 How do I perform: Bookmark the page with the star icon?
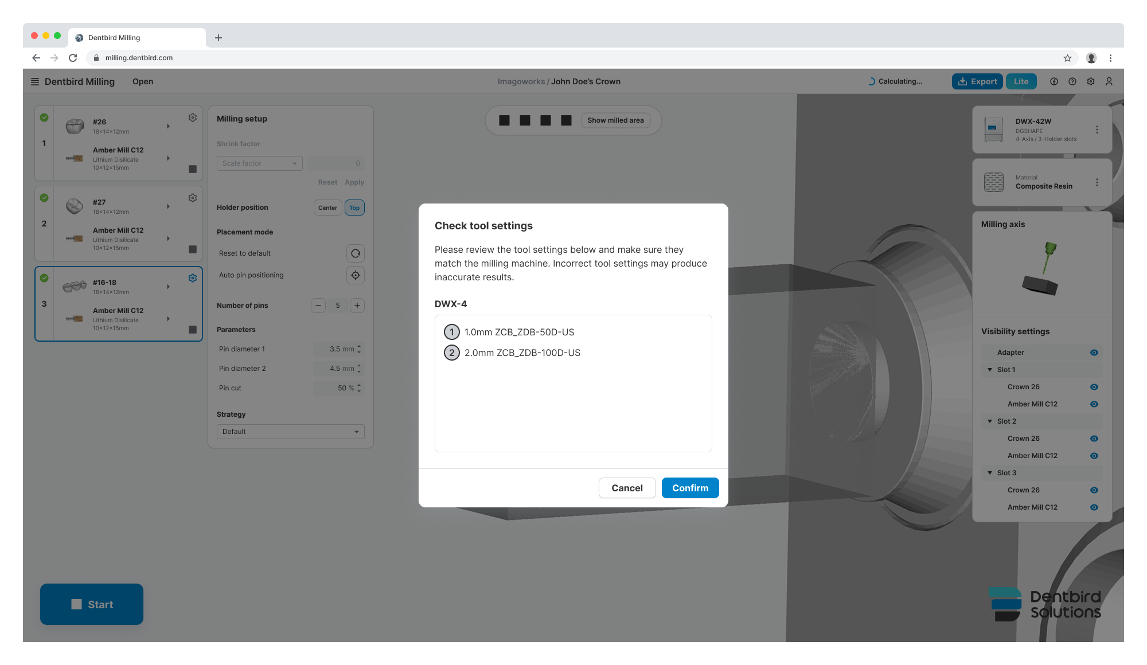click(1067, 58)
